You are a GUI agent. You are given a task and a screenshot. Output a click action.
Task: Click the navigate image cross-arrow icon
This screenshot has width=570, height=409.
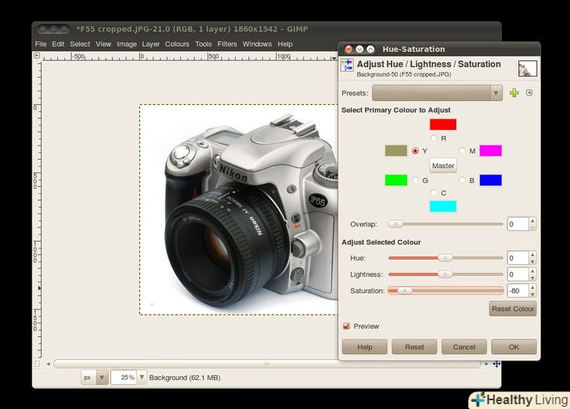click(496, 364)
